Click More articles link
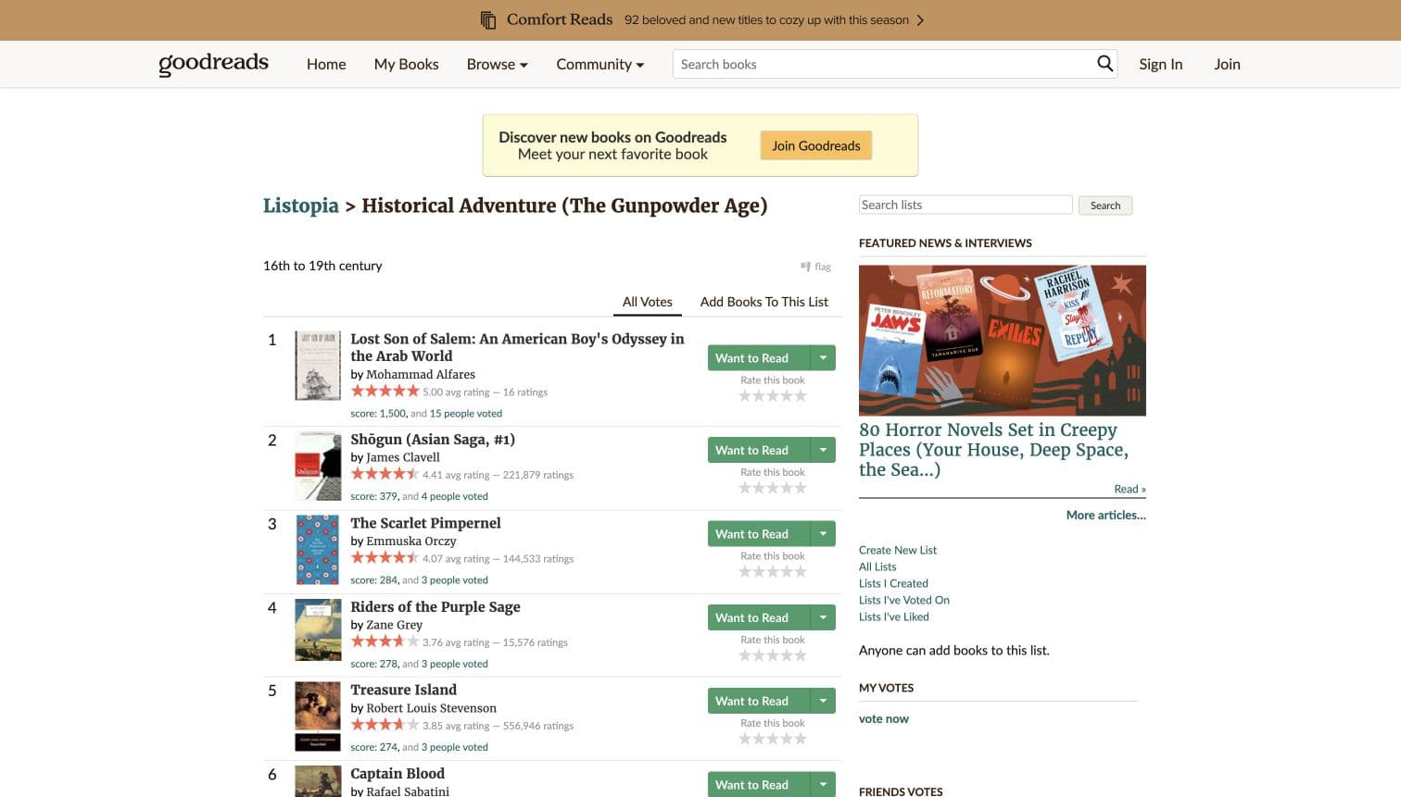 [1106, 515]
